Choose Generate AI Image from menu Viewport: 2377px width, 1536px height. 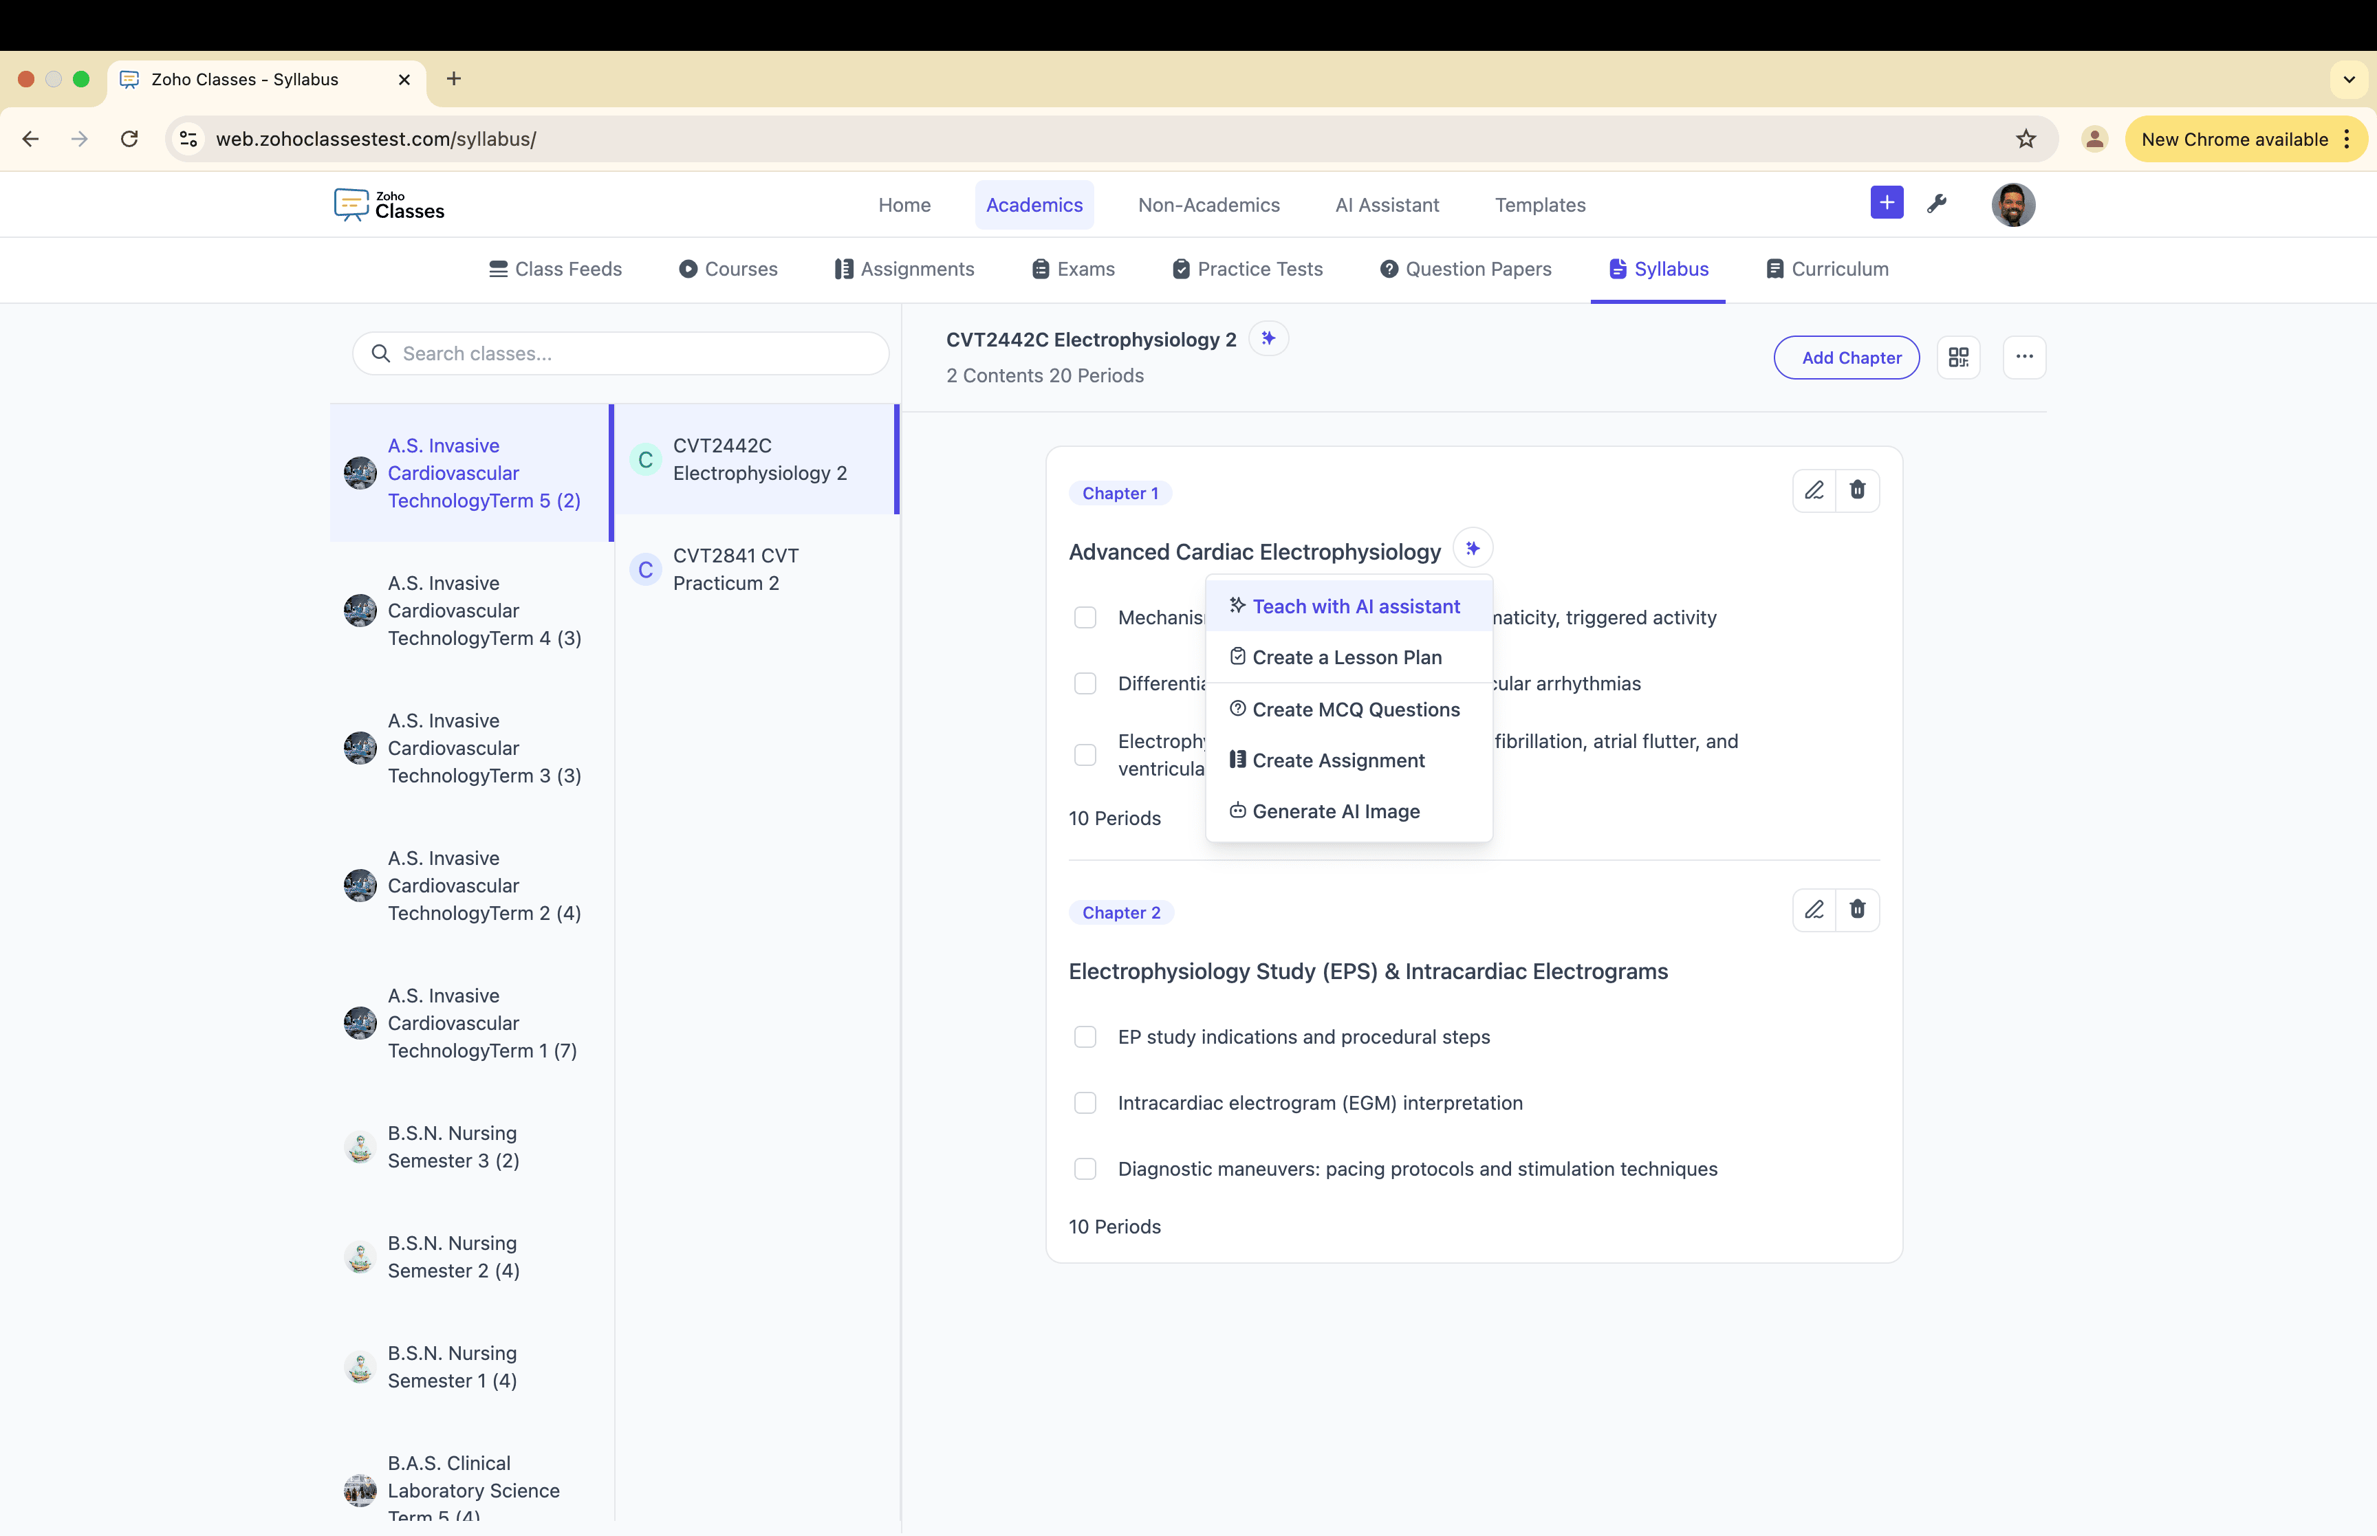point(1336,812)
